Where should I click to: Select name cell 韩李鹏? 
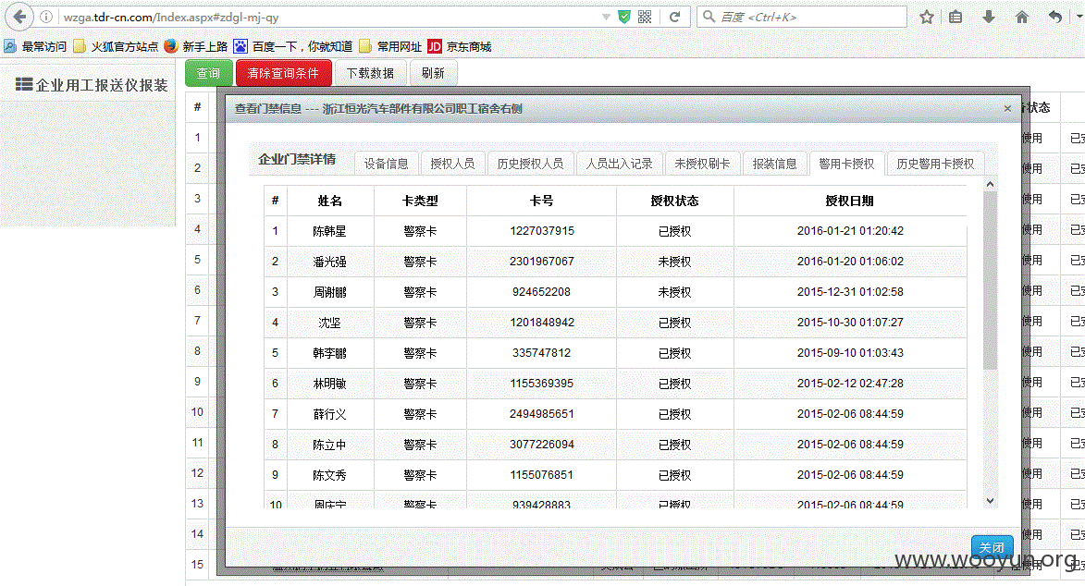tap(330, 353)
